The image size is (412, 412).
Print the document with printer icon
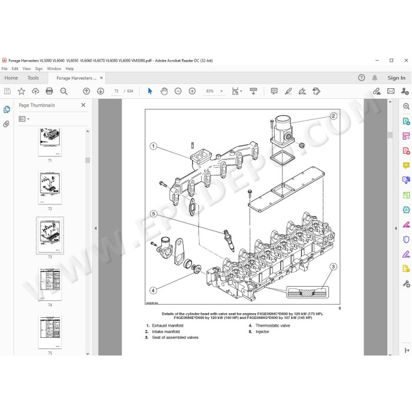pyautogui.click(x=49, y=91)
